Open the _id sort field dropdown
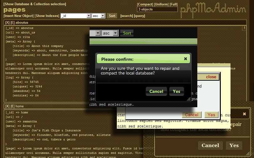254x158 pixels. point(89,16)
